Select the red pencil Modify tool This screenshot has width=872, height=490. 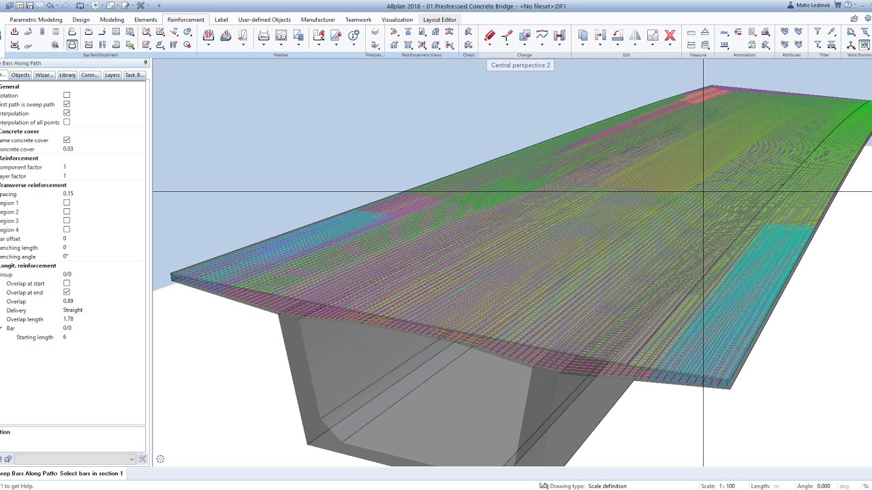490,35
